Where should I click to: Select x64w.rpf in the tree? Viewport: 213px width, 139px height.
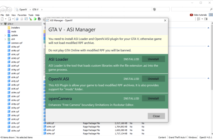pos(16,131)
